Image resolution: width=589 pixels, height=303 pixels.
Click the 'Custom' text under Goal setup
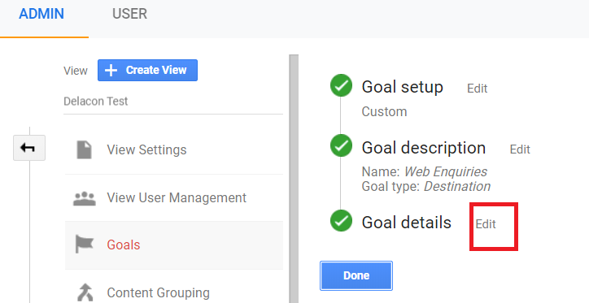(384, 112)
